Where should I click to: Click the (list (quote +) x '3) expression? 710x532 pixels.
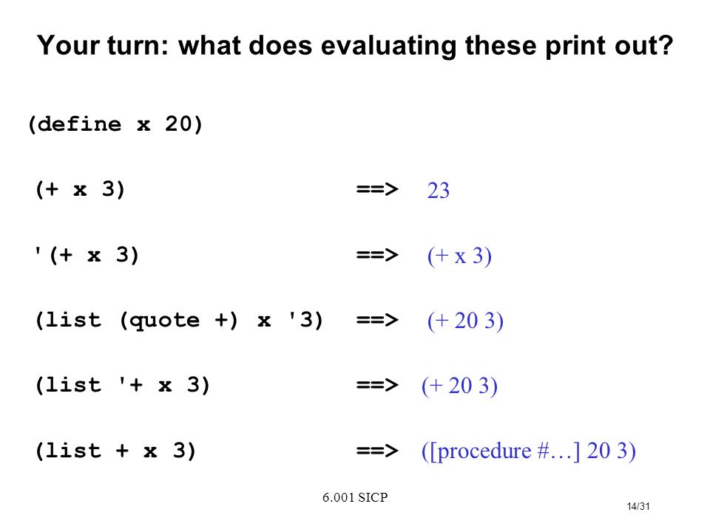click(179, 320)
